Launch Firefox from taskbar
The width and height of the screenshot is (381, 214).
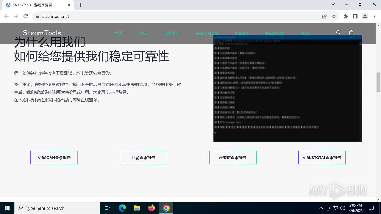click(x=152, y=208)
